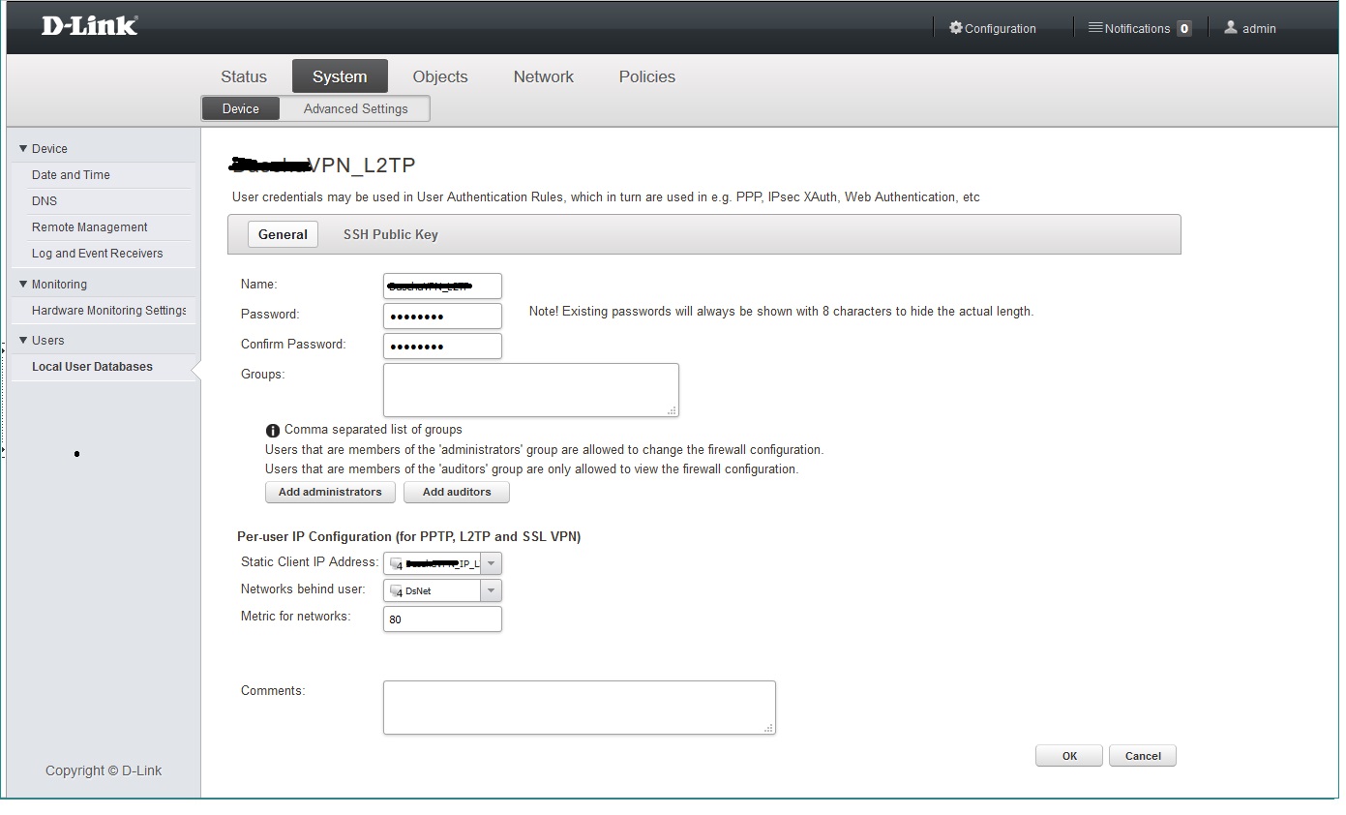Screen dimensions: 1346x815
Task: Click the Per-user IP Configuration heading
Action: tap(408, 536)
